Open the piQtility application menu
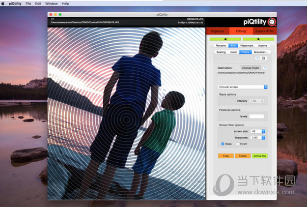Viewport: 307px width, 207px height. (x=15, y=4)
